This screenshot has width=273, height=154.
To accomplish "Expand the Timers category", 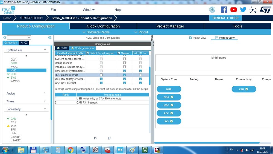I will (45, 101).
